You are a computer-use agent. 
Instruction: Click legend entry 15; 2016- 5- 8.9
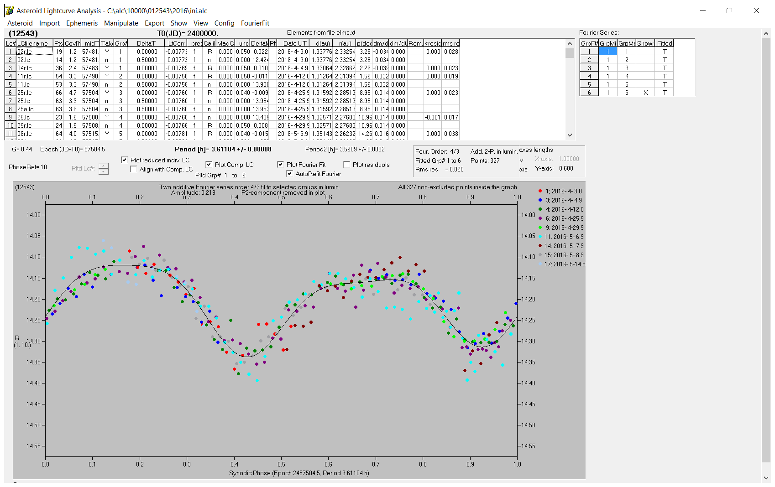pyautogui.click(x=560, y=255)
